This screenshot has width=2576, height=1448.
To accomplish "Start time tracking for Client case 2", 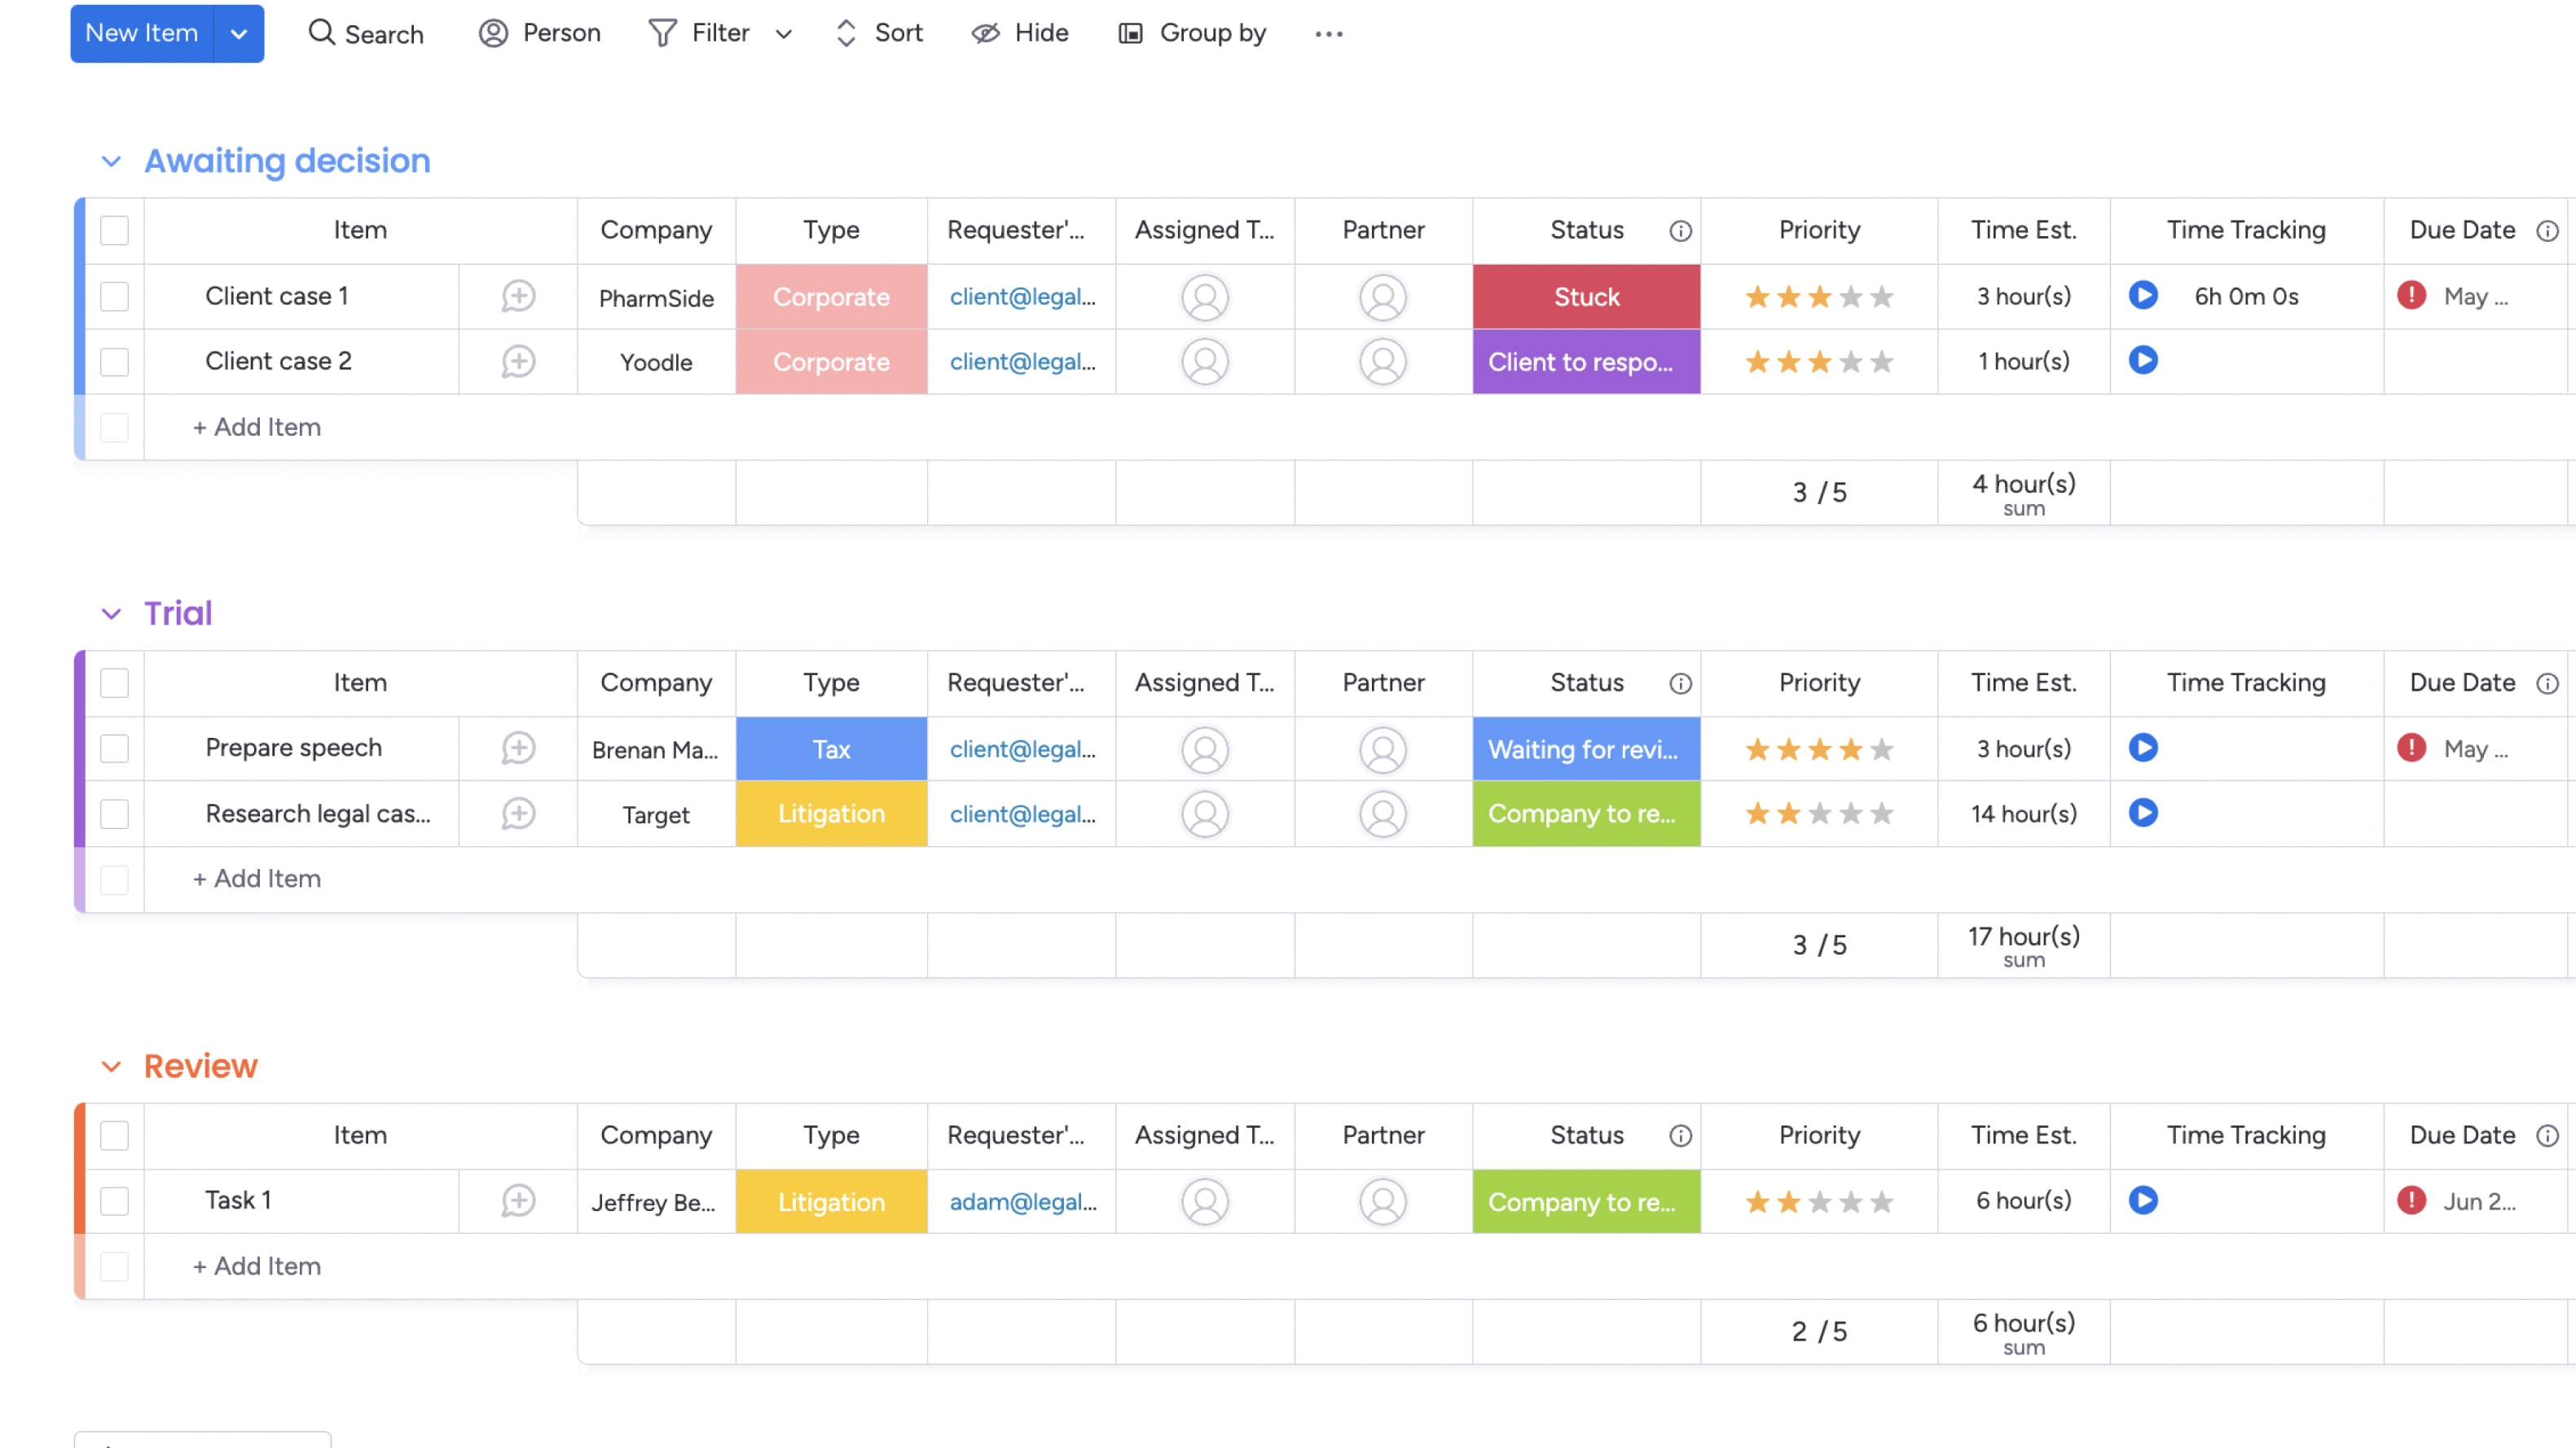I will [x=2143, y=361].
